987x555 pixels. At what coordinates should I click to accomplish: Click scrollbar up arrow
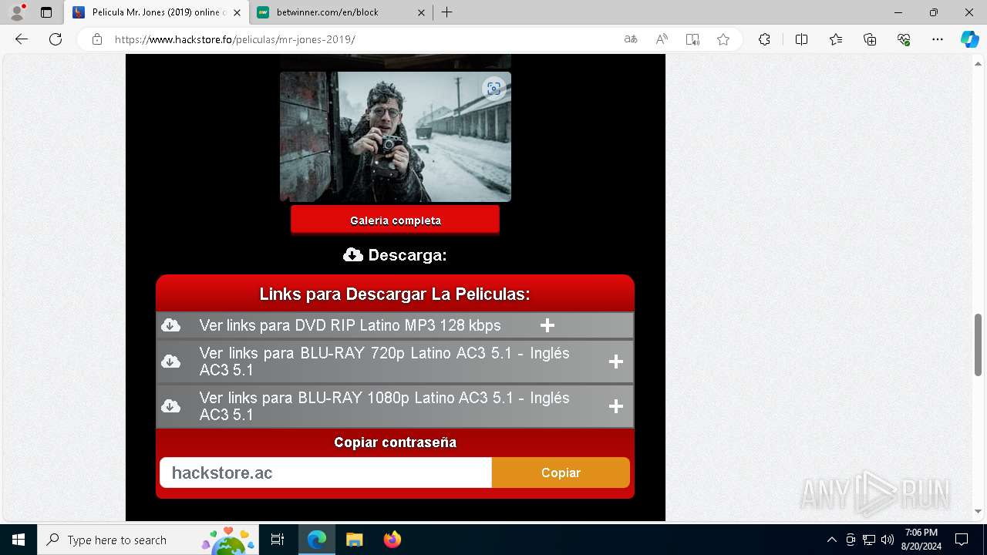coord(979,63)
